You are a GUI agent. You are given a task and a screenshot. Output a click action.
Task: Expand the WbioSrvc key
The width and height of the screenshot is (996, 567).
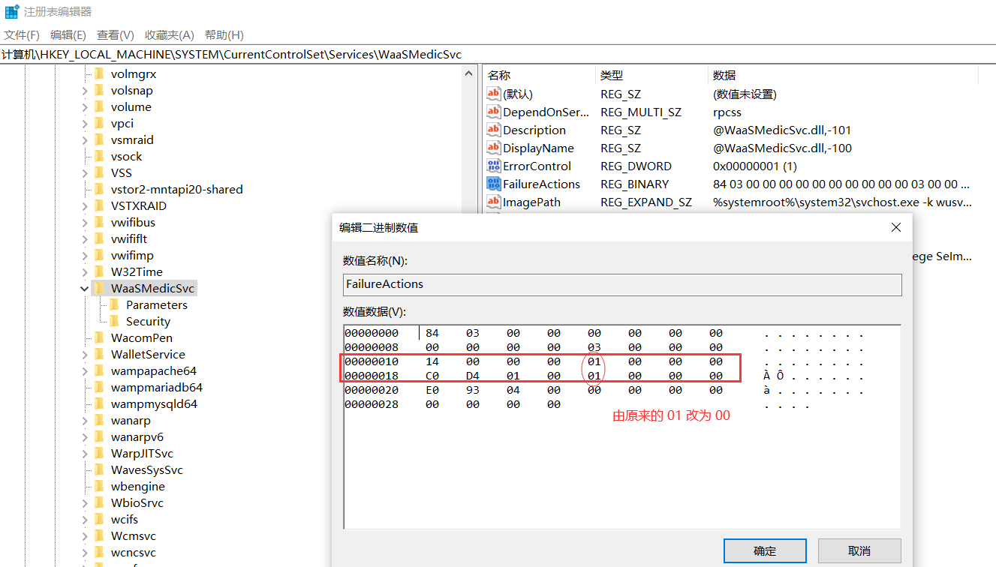(x=85, y=503)
